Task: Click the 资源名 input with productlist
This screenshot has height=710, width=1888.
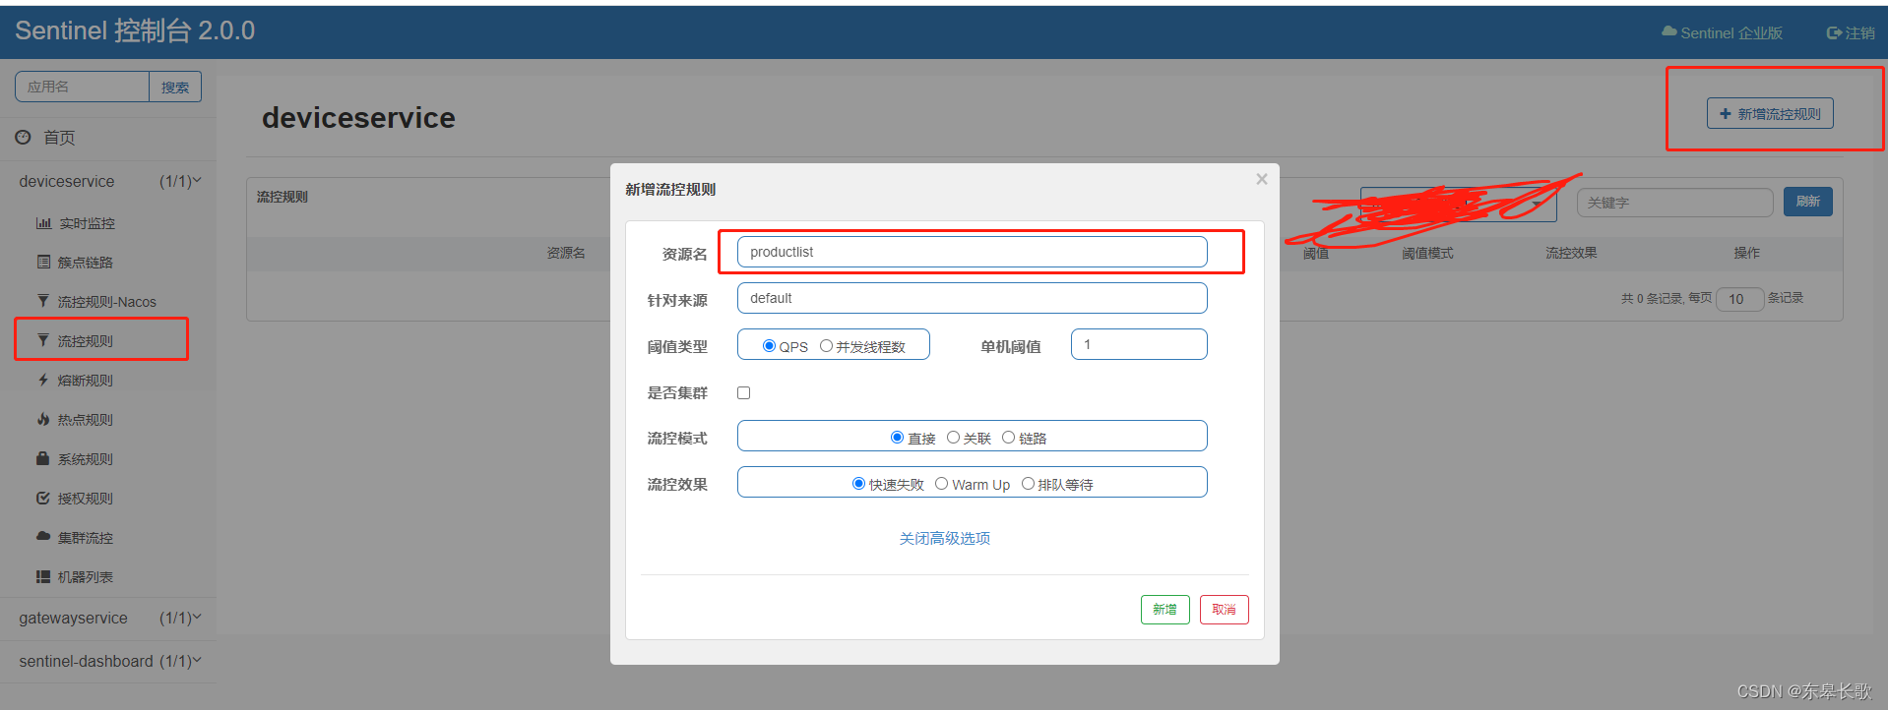Action: click(973, 252)
